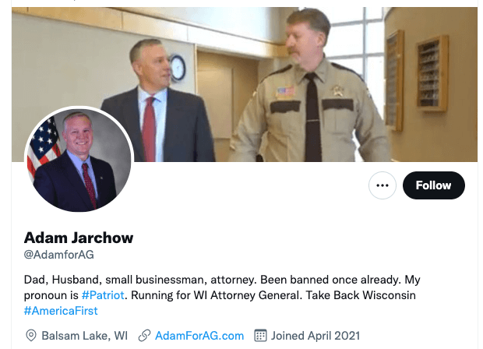Click the #Patriot hashtag
The height and width of the screenshot is (349, 483).
103,295
